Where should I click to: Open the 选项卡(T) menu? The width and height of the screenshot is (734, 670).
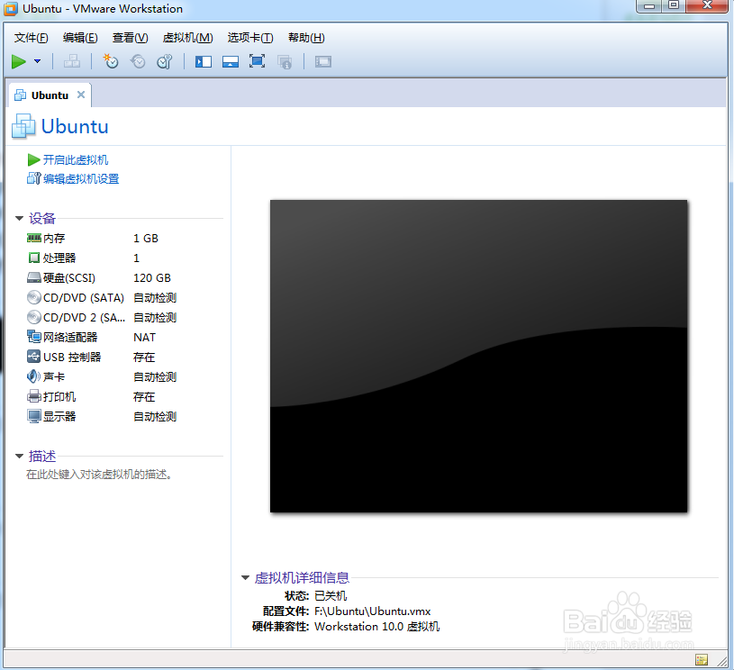point(250,38)
